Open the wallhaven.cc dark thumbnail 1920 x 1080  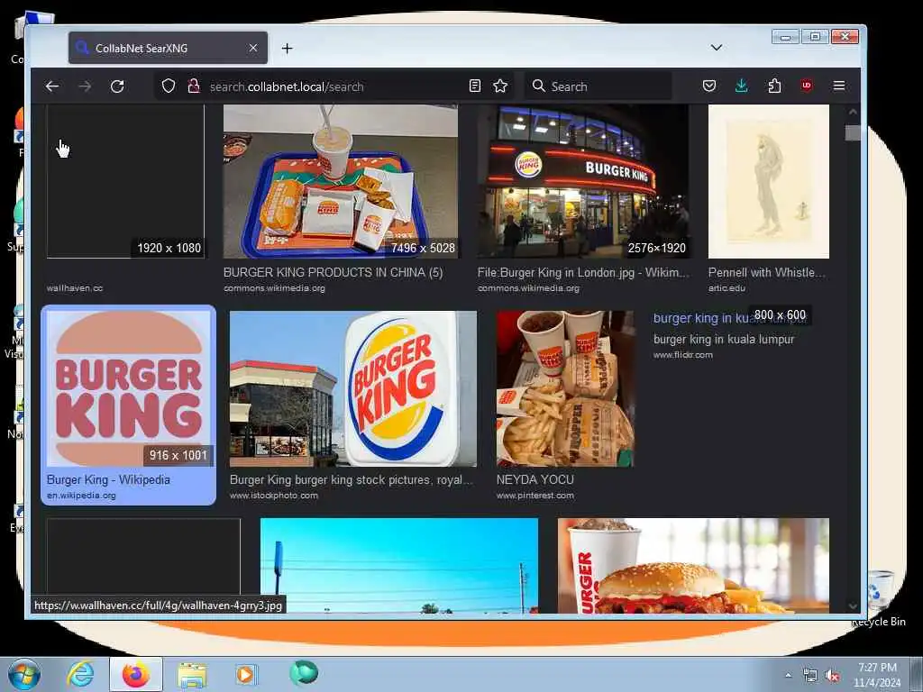click(x=125, y=181)
